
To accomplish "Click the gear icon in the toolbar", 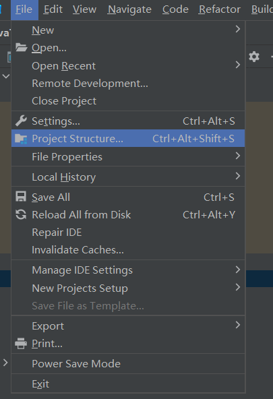I will click(254, 57).
